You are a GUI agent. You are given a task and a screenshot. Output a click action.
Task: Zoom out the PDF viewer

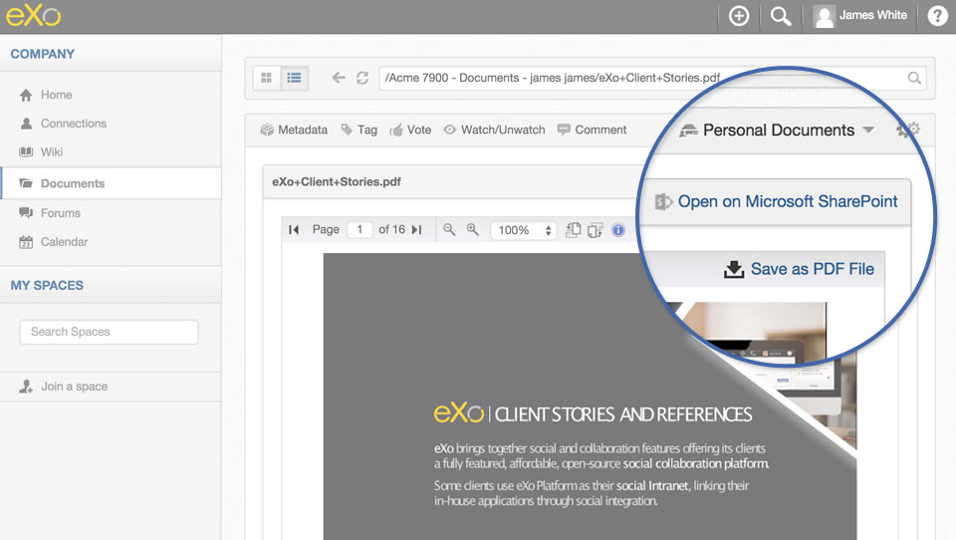pos(449,229)
